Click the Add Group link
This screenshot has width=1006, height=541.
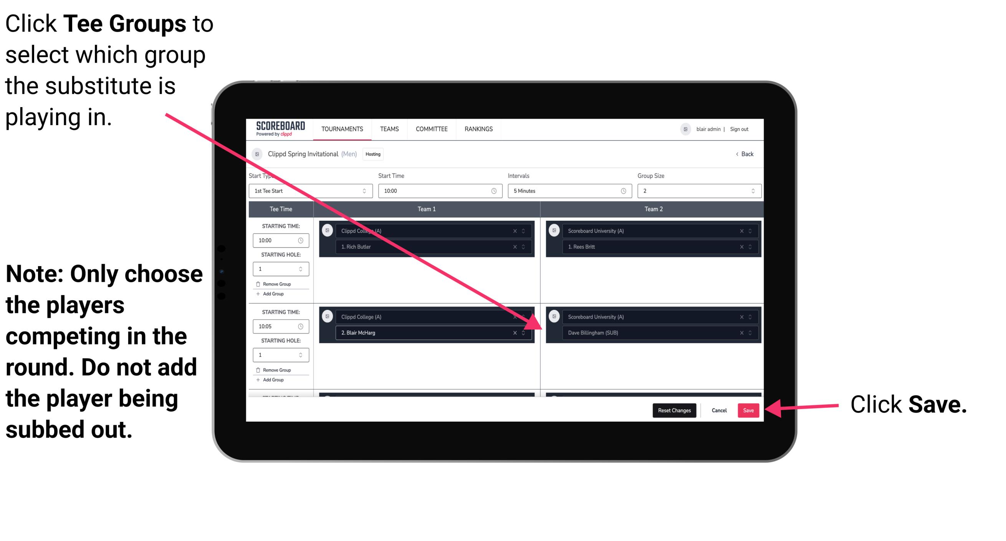click(x=272, y=381)
